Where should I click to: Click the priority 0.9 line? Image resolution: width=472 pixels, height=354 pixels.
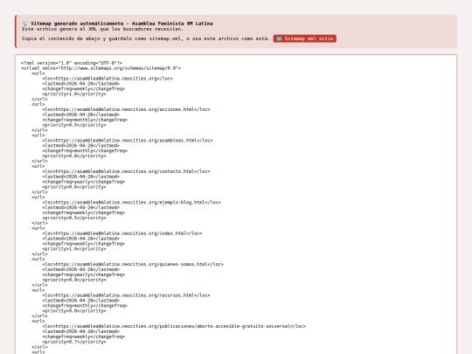point(74,280)
